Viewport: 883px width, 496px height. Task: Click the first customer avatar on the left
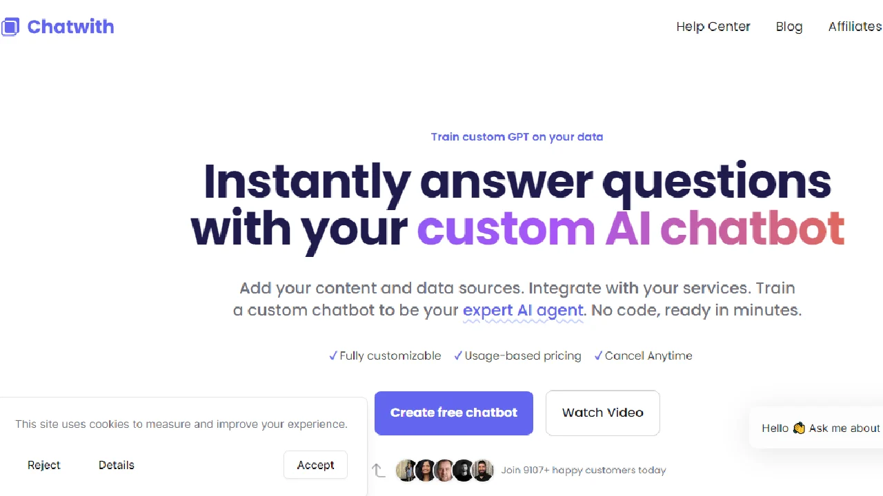pos(406,471)
